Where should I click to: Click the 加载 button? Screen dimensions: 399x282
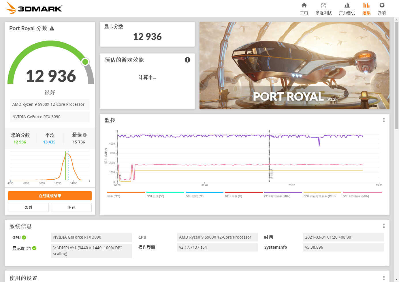pos(28,207)
